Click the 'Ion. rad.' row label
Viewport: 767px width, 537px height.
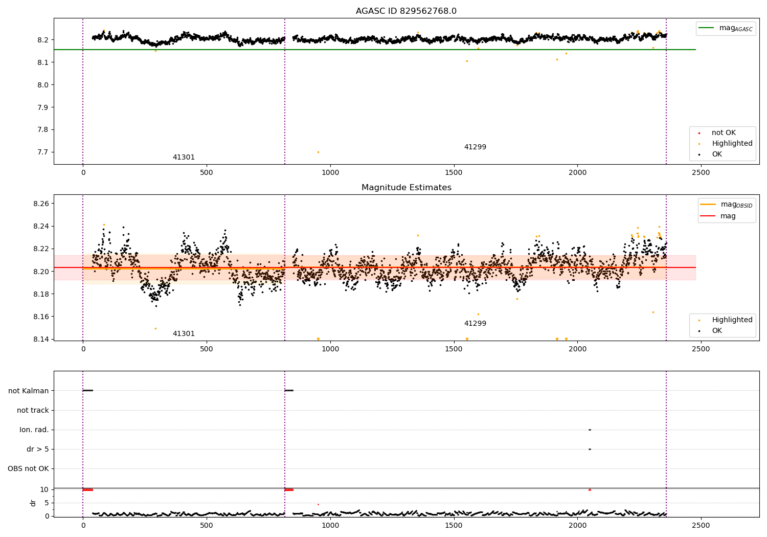[34, 430]
